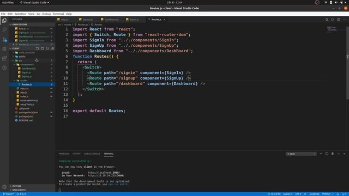The height and width of the screenshot is (196, 349).
Task: Open the View menu
Action: tap(32, 14)
